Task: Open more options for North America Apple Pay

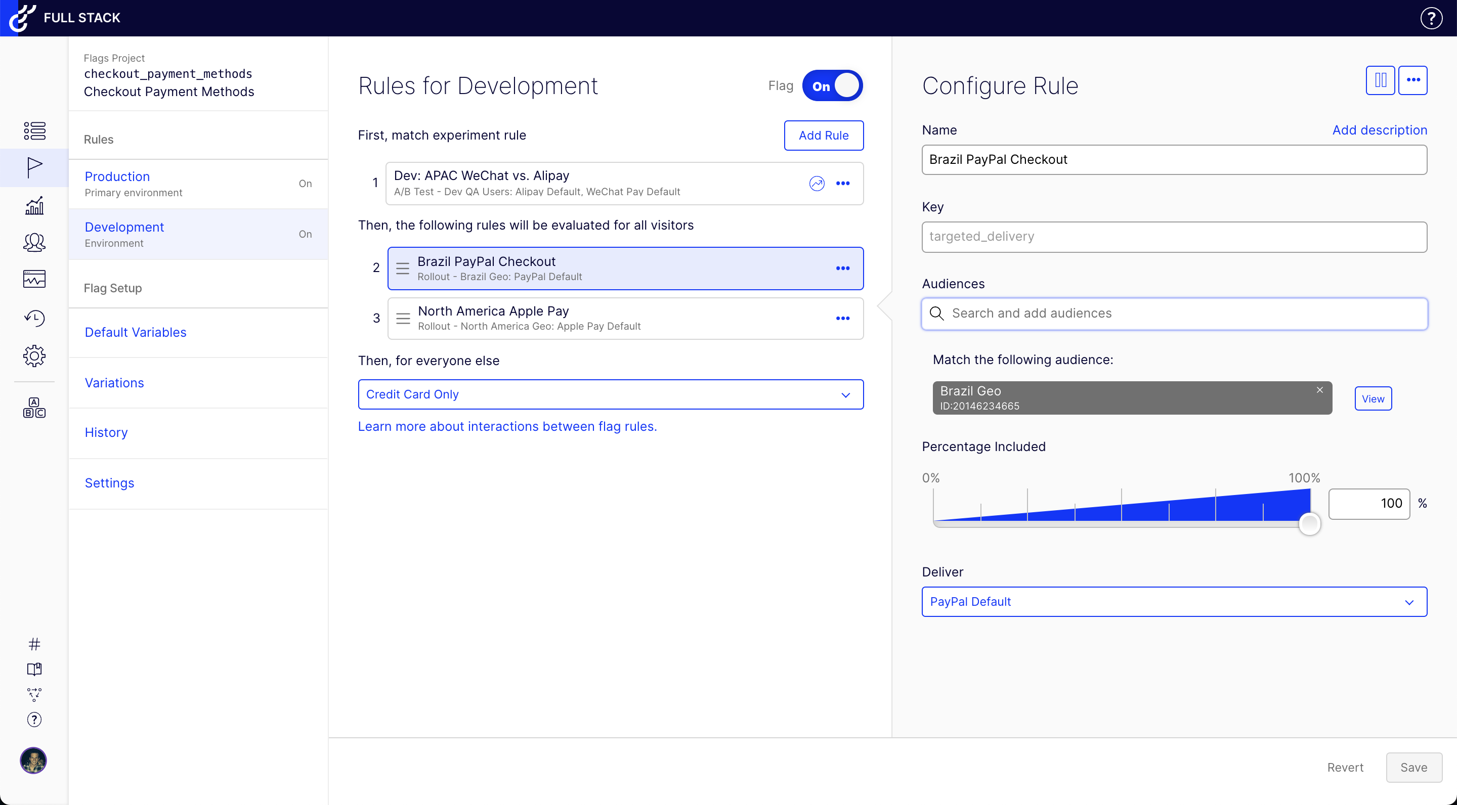Action: tap(842, 318)
